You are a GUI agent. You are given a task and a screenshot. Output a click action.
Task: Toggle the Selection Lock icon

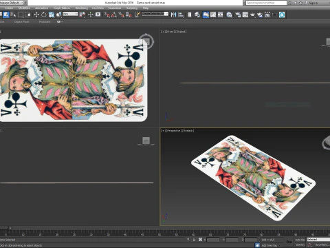[x=194, y=240]
